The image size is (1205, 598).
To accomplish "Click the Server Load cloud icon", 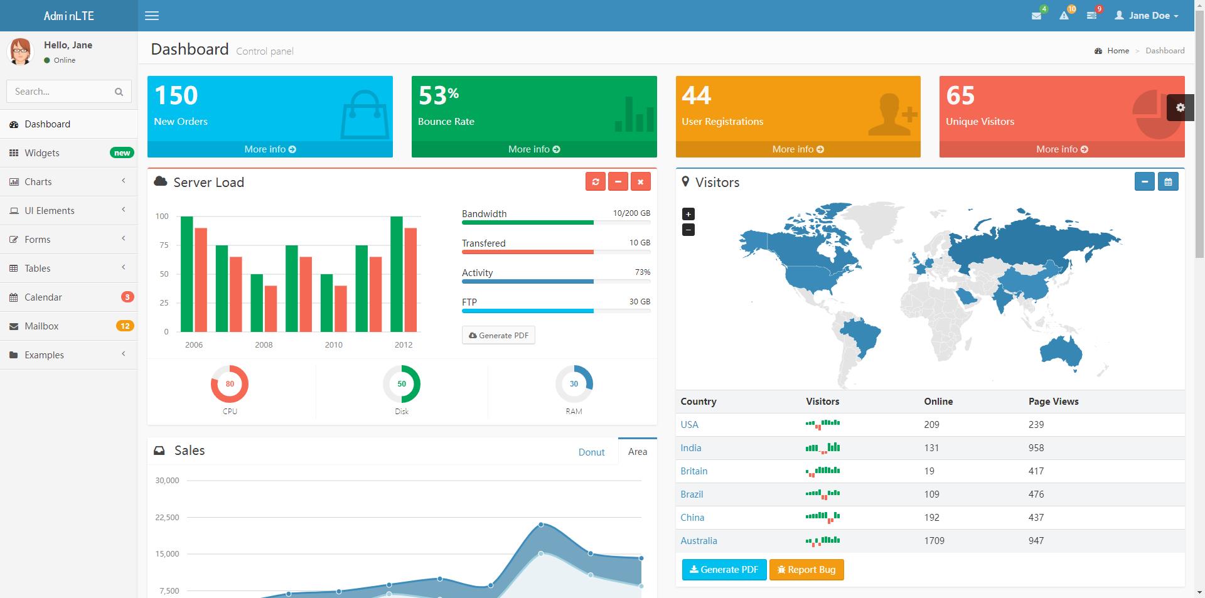I will [x=161, y=181].
